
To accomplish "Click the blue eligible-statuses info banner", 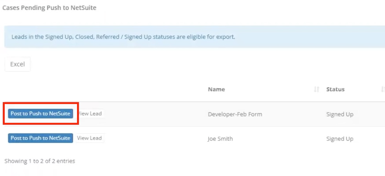I will pos(195,37).
